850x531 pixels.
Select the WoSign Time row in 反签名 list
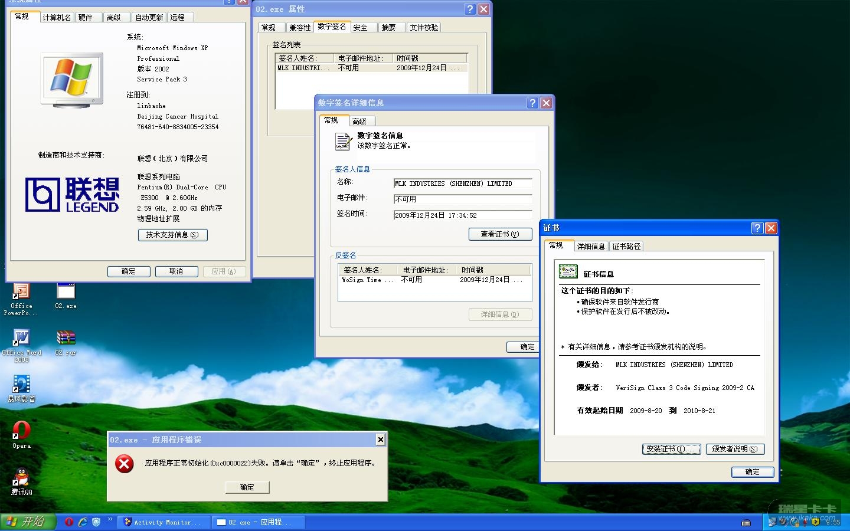(434, 280)
